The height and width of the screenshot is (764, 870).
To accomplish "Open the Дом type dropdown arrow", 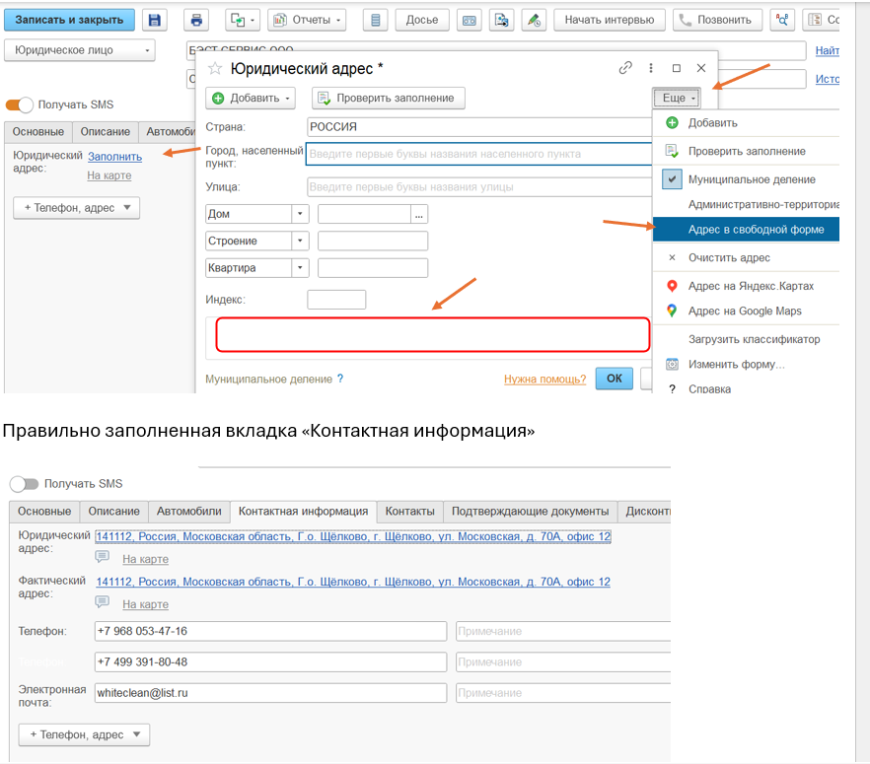I will pyautogui.click(x=300, y=214).
